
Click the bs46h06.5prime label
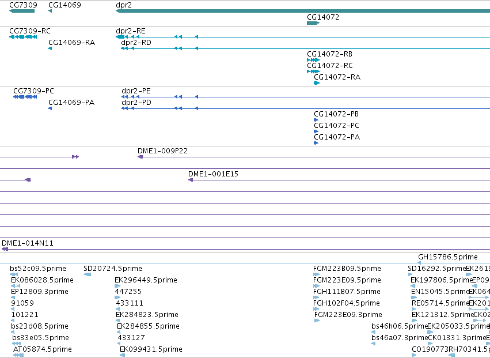tap(400, 327)
